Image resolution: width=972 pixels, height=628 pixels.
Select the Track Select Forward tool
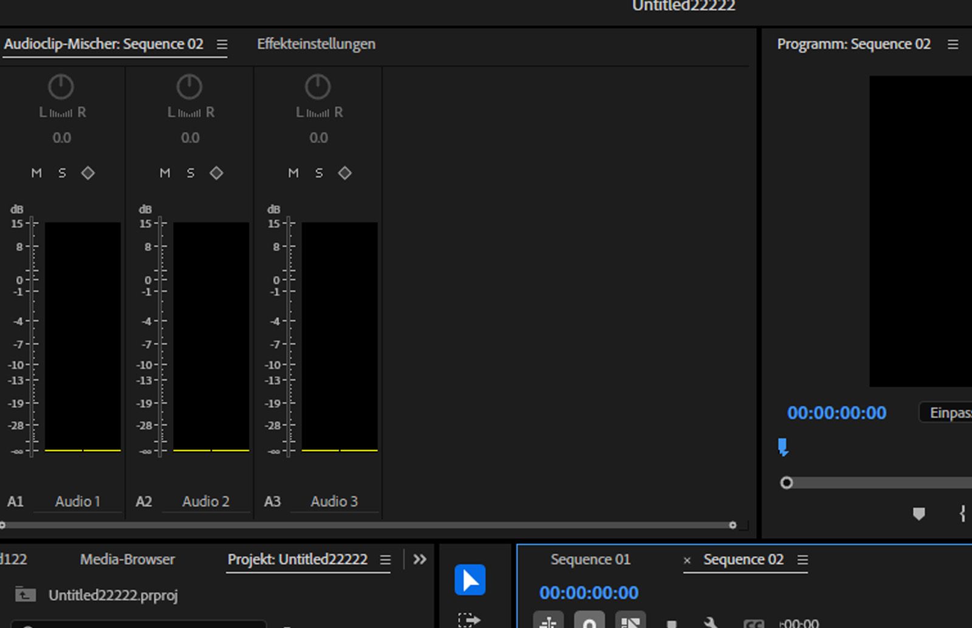coord(469,621)
